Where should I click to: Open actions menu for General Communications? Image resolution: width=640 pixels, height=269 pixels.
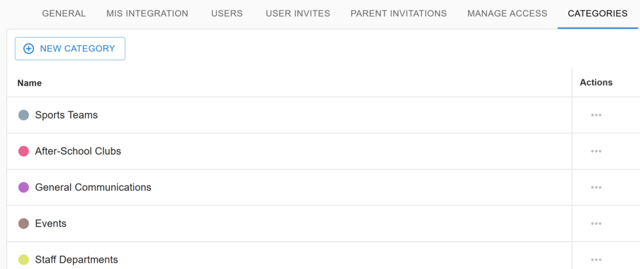pos(596,187)
